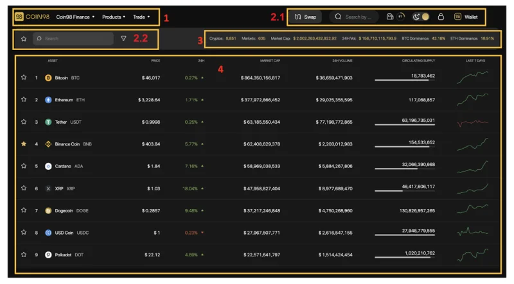Click Ethereum market cap $377,972,866,452
Viewport: 514px width, 284px height.
click(260, 100)
